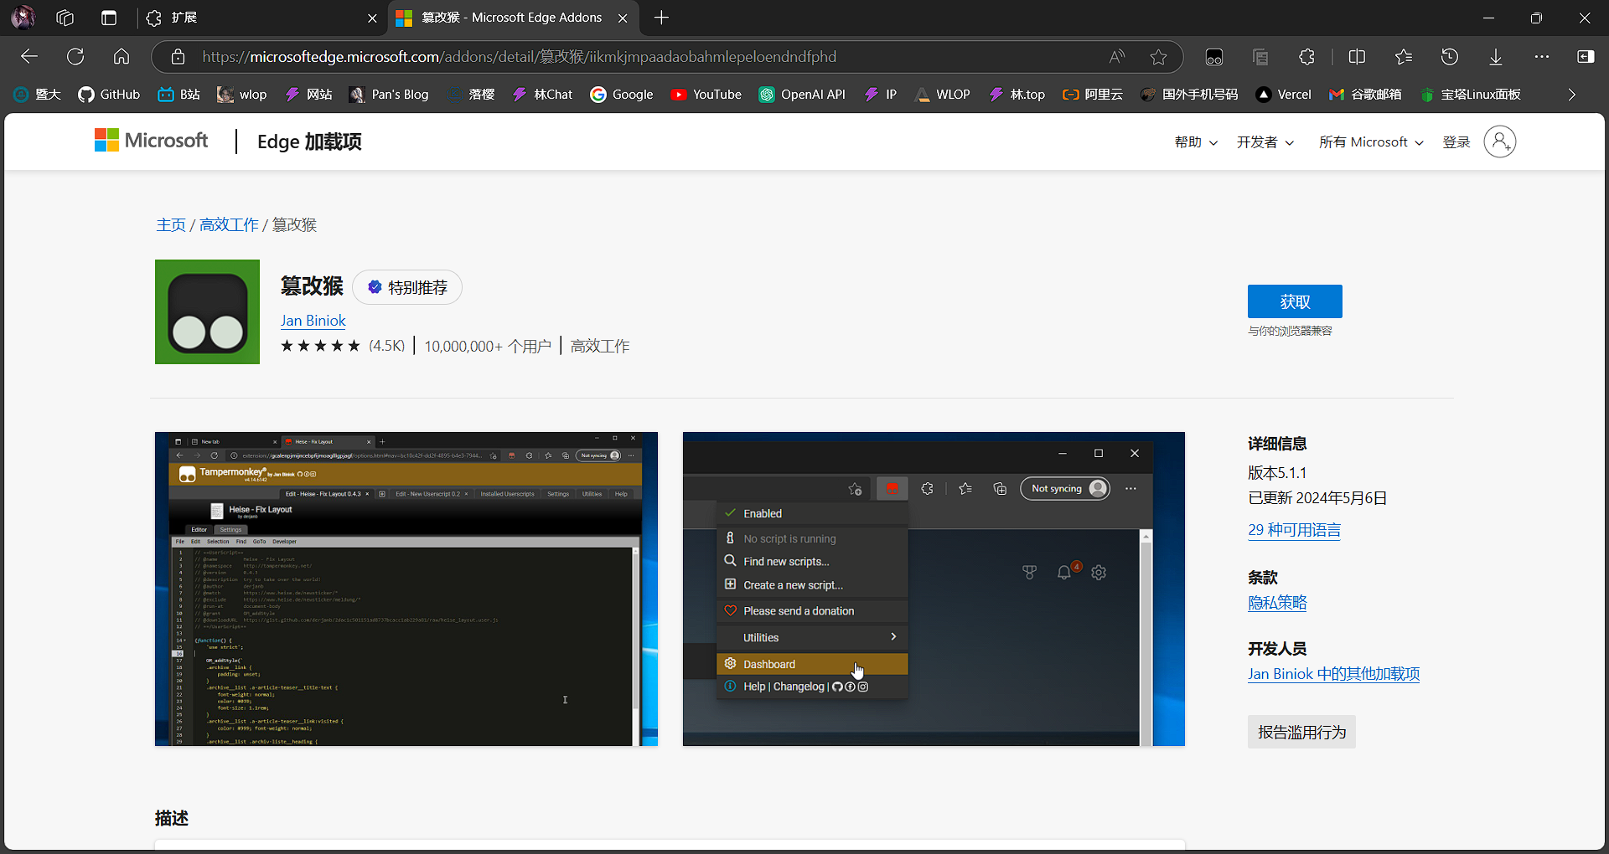Toggle the sidebar icon
Image resolution: width=1609 pixels, height=854 pixels.
tap(1586, 57)
